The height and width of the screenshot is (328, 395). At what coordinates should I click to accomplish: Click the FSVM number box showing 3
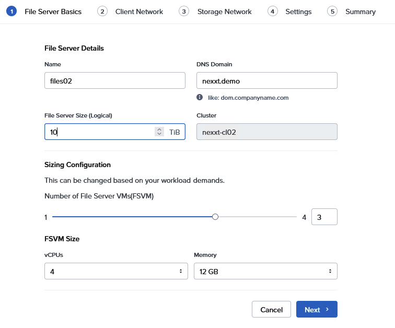coord(324,217)
